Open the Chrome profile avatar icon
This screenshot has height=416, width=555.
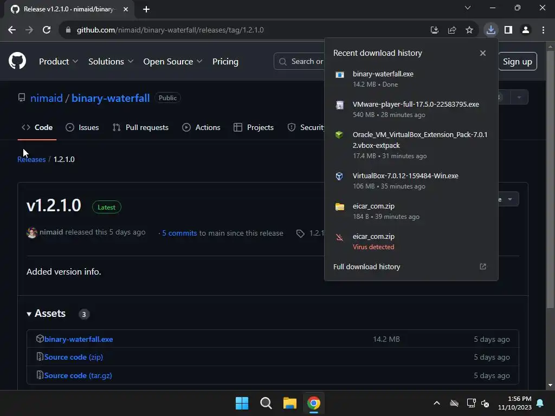(x=526, y=30)
